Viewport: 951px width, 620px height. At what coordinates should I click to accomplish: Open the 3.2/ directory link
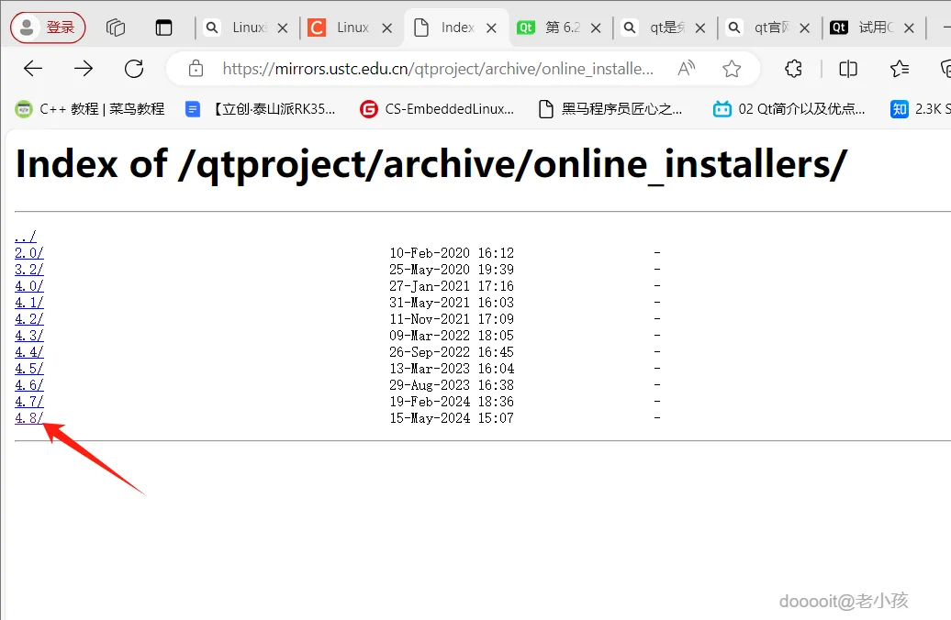tap(29, 269)
